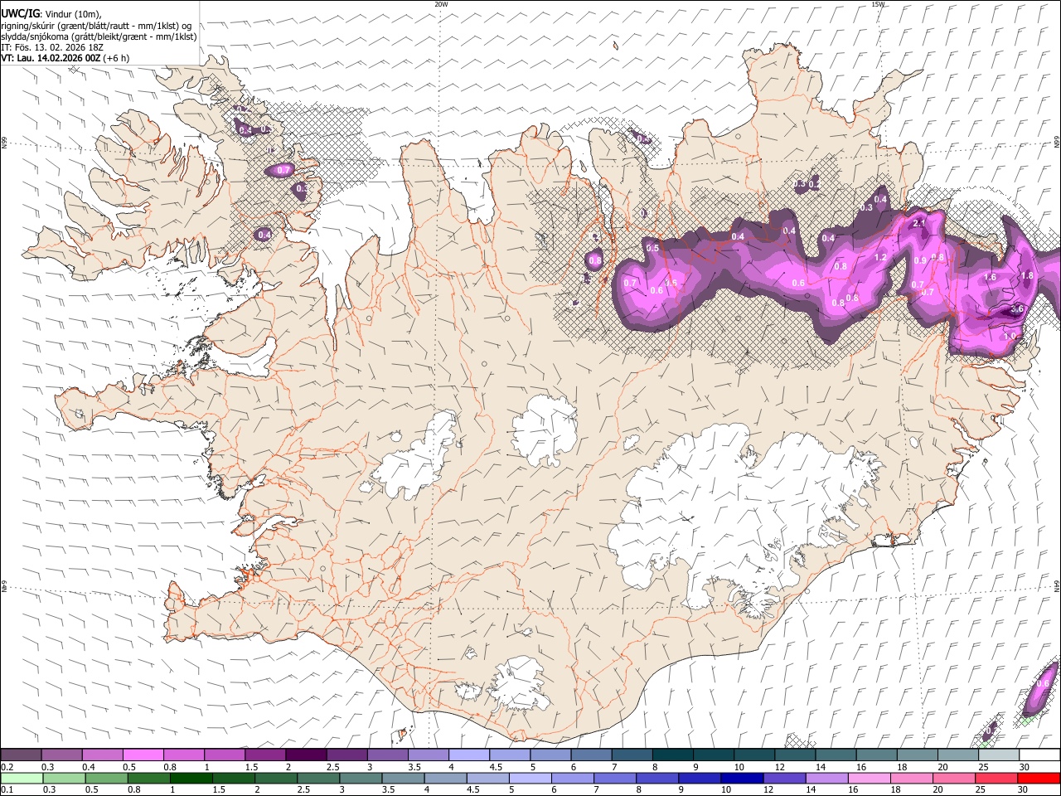Click the 1.2 precipitation value on map

click(880, 258)
